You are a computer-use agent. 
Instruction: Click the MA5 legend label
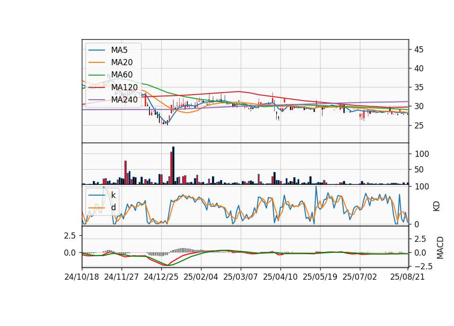click(119, 50)
